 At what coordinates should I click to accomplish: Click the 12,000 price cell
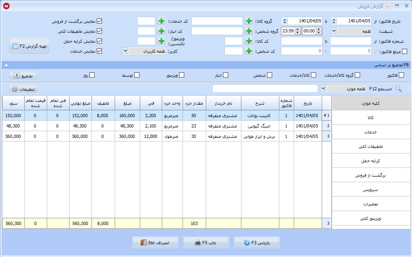151,136
